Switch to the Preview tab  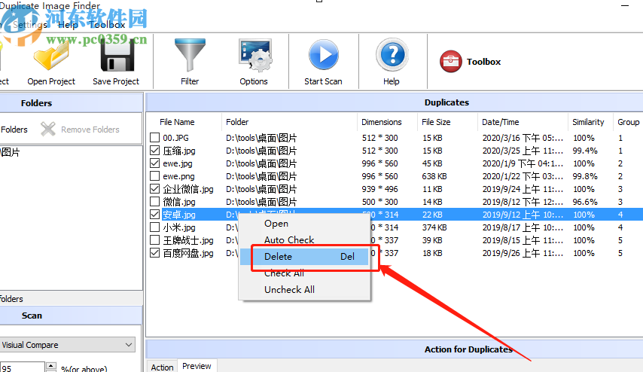click(197, 366)
